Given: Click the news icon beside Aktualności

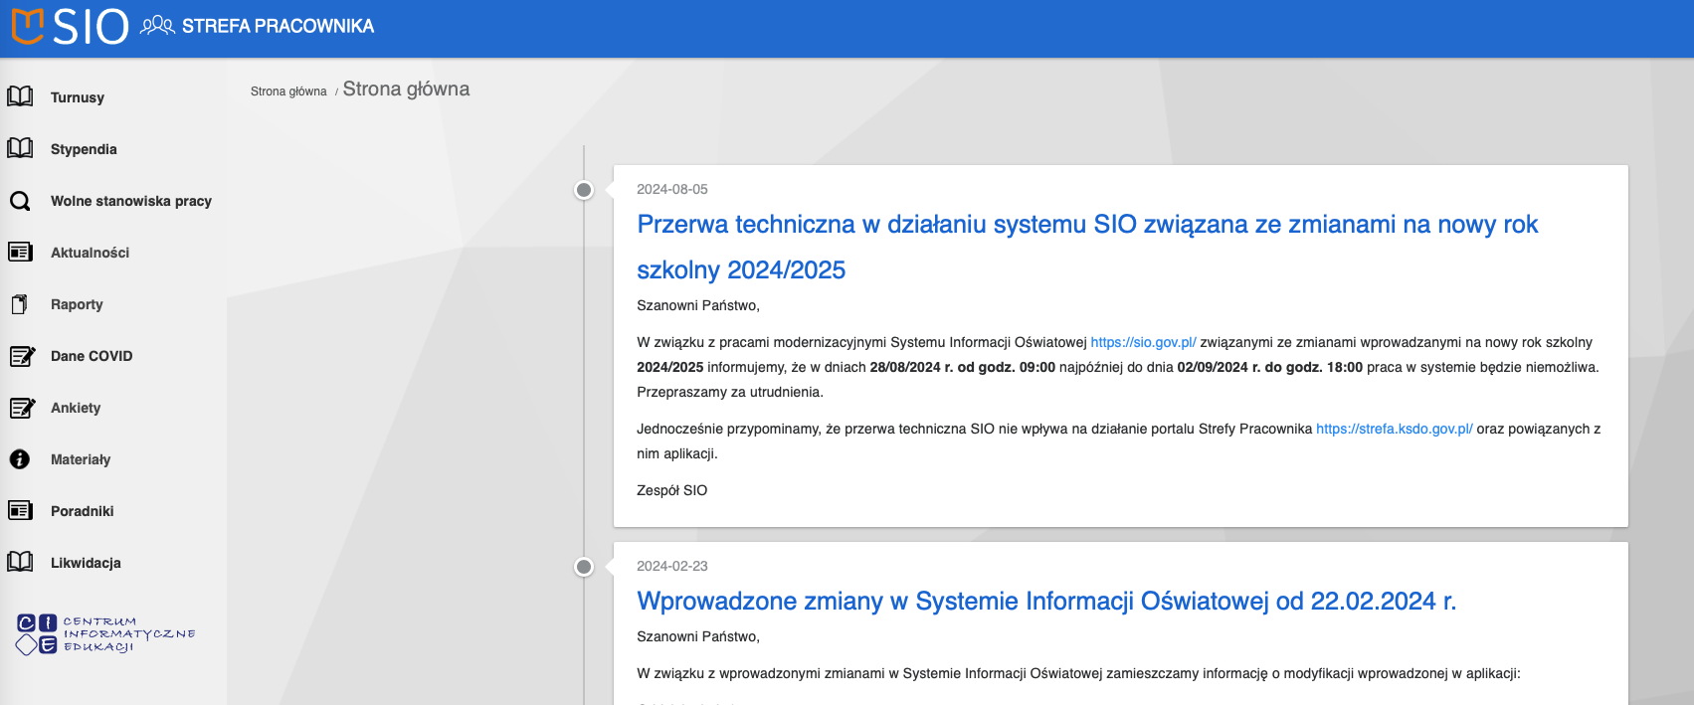Looking at the screenshot, I should [x=20, y=252].
